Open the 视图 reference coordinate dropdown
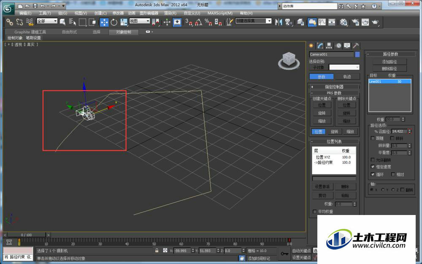 [139, 21]
